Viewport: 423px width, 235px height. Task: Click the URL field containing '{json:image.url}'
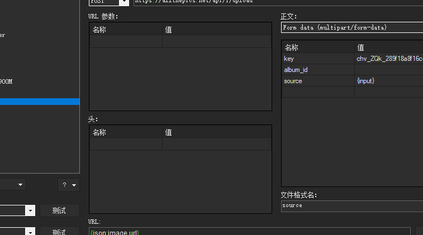(x=249, y=232)
